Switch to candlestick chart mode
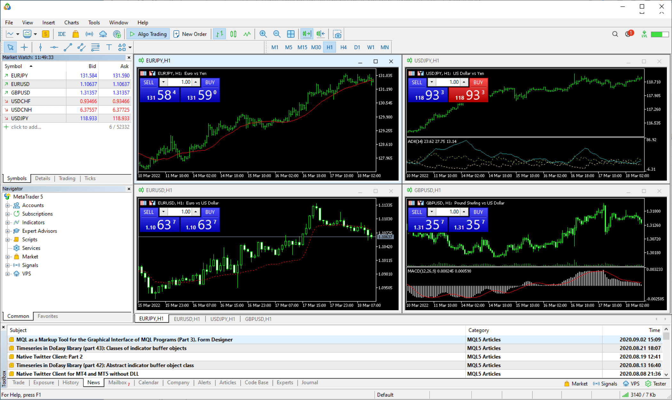 click(233, 34)
